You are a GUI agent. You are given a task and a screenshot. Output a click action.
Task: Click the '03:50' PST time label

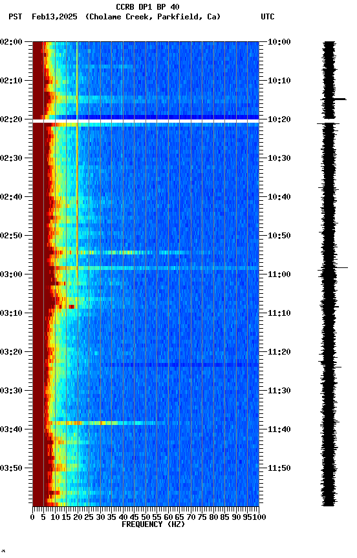coord(11,468)
